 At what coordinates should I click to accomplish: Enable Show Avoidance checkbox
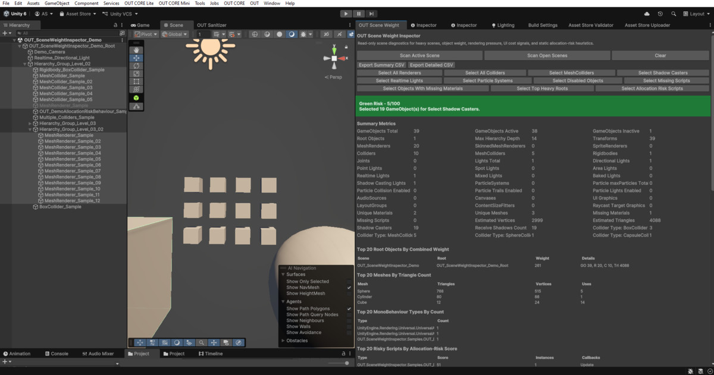(x=350, y=333)
